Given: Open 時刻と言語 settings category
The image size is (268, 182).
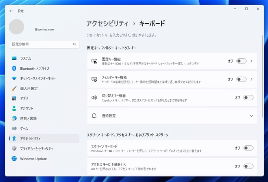Looking at the screenshot, I should (x=44, y=118).
